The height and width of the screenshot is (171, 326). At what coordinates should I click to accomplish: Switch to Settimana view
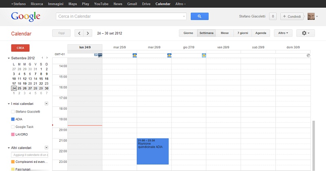tap(207, 33)
